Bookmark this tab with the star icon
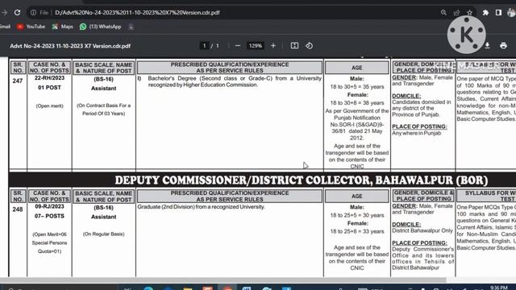Viewport: 516px width, 290px height. tap(469, 13)
